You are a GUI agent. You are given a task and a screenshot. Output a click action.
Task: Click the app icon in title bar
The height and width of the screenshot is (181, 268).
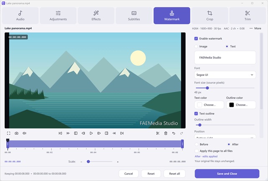[x=3, y=3]
